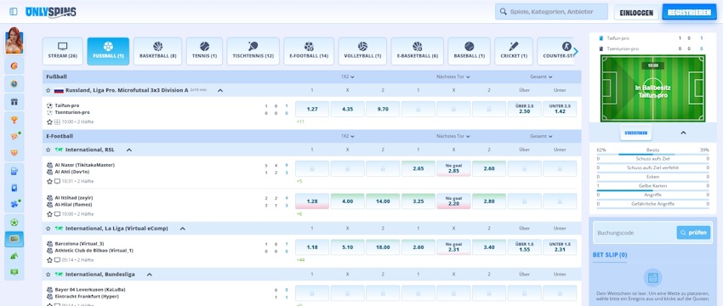723x306 pixels.
Task: Select the puzzle piece icon in sidebar
Action: coord(14,204)
